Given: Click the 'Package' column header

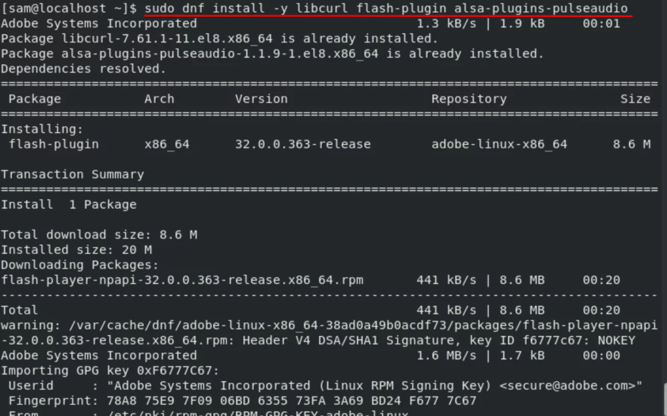Looking at the screenshot, I should (x=35, y=99).
